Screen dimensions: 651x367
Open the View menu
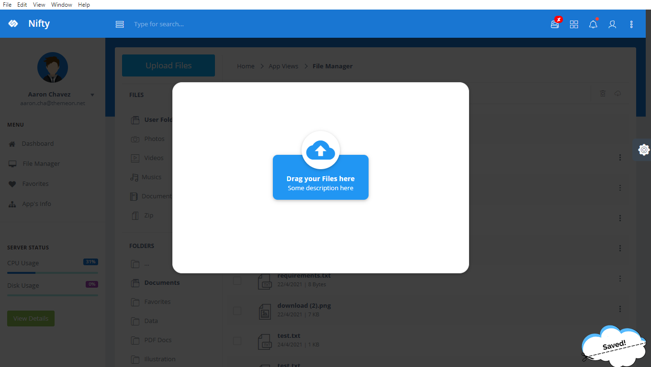39,5
